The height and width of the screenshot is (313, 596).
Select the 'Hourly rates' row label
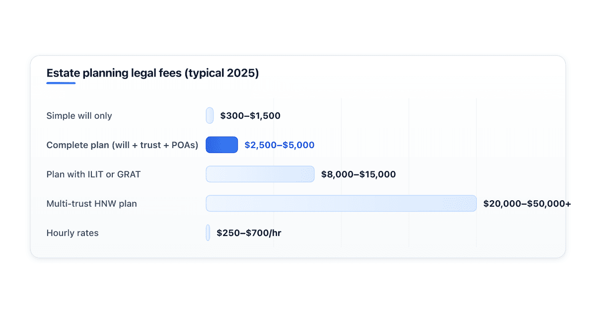coord(73,233)
